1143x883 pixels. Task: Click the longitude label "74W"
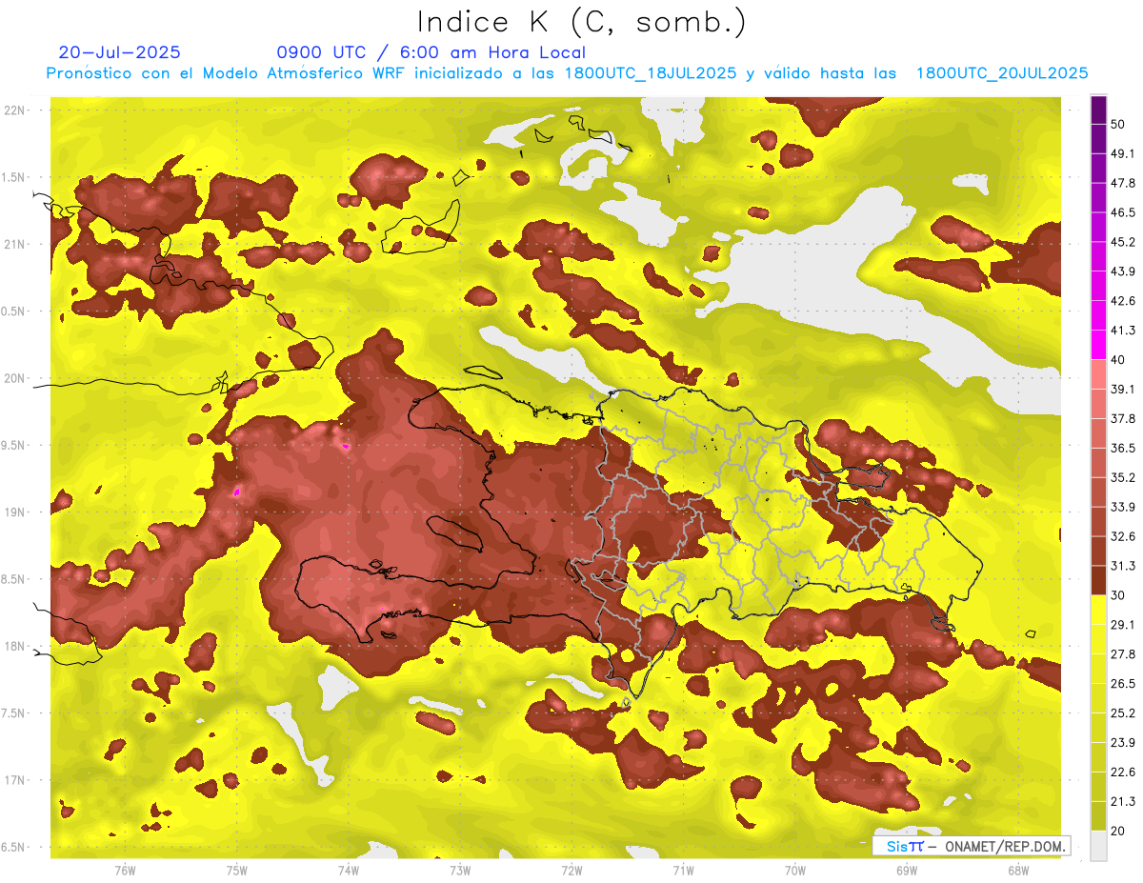(349, 871)
